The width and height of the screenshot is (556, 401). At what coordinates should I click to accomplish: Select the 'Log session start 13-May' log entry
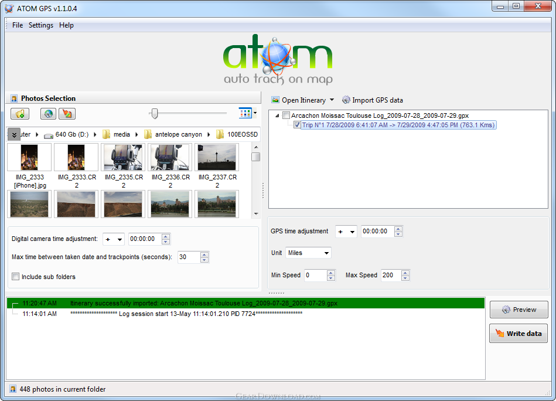[x=245, y=314]
